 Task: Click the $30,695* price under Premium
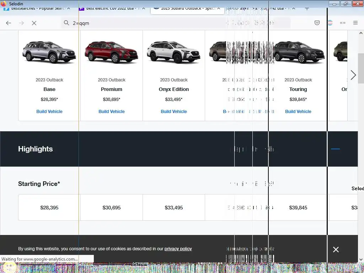[112, 100]
